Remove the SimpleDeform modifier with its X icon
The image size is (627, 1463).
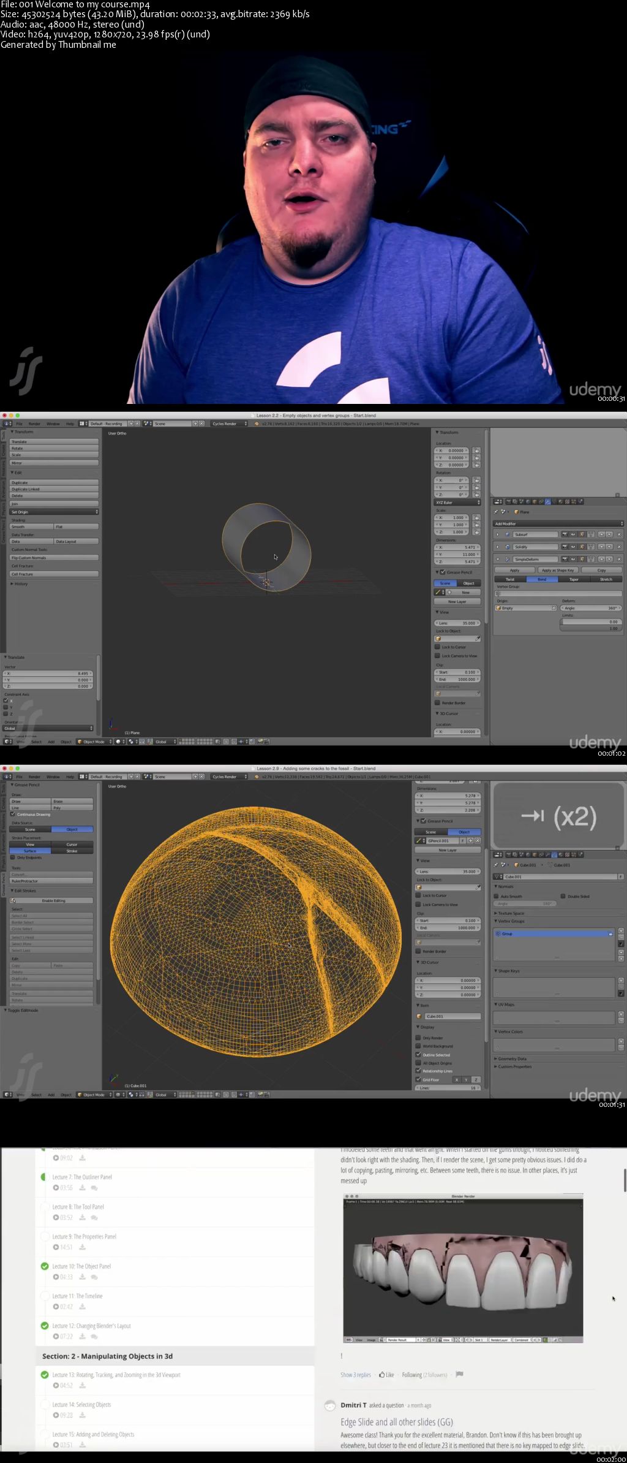pyautogui.click(x=619, y=559)
